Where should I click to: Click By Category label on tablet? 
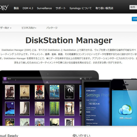(x=5, y=82)
